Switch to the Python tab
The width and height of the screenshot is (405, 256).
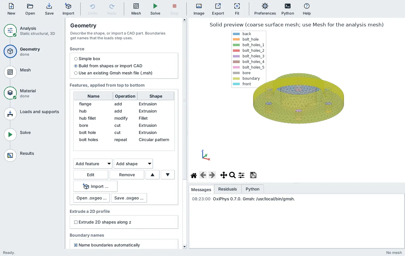253,189
